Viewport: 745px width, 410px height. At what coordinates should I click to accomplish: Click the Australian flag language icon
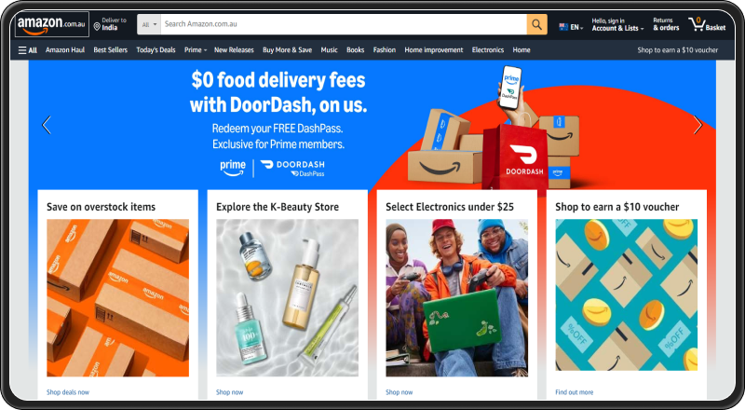[563, 27]
